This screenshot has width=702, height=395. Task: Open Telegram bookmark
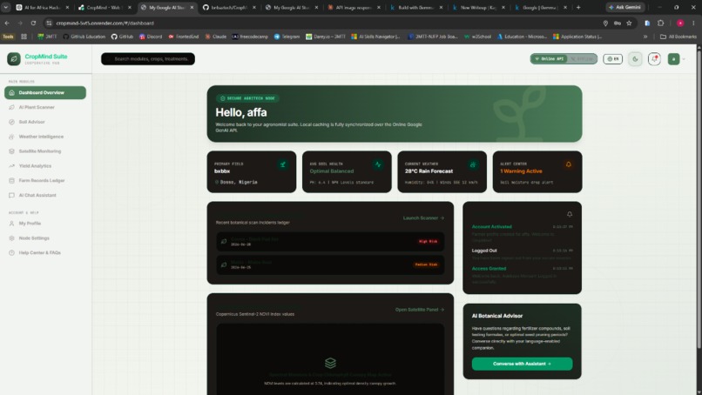(x=287, y=37)
